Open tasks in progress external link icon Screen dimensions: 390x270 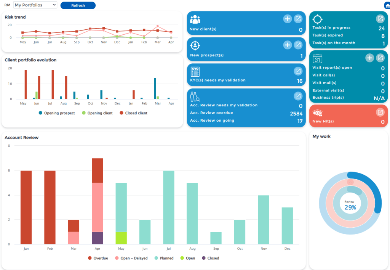coord(380,19)
